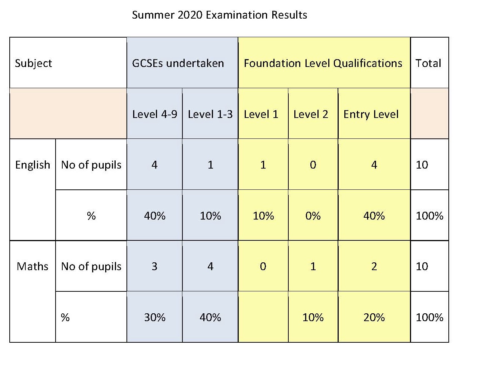Click the Summer 2020 Examination Results title
495x371 pixels.
pyautogui.click(x=219, y=15)
